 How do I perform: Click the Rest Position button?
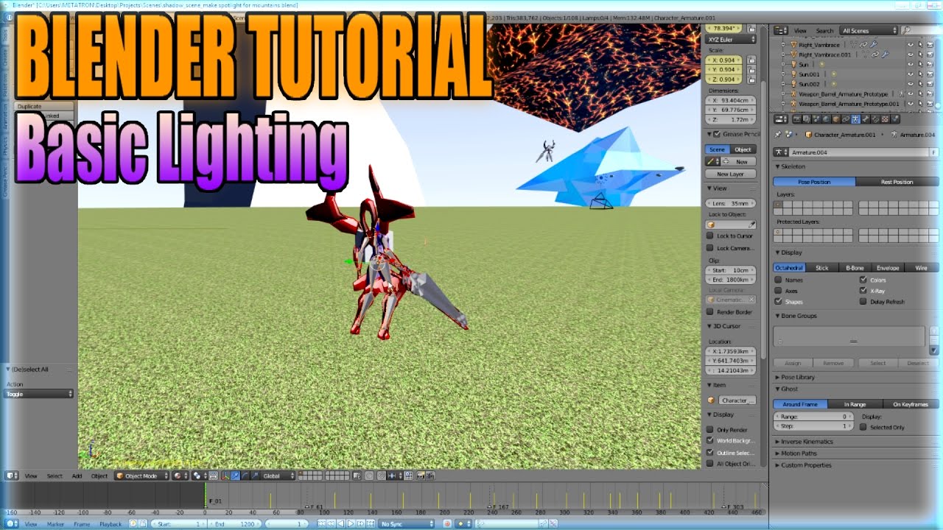(x=897, y=182)
